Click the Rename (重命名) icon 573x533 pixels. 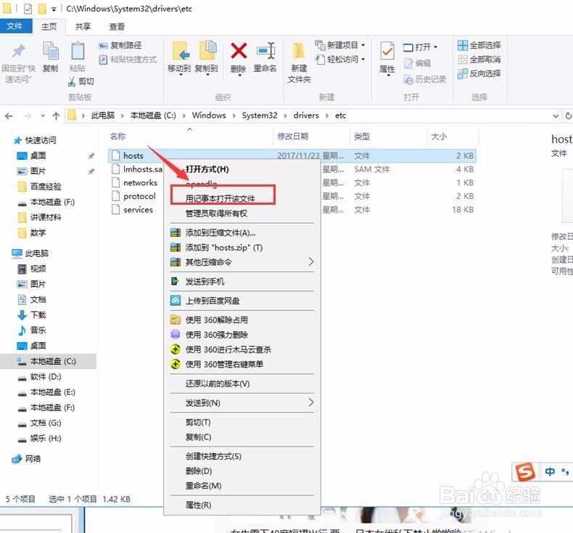(265, 51)
